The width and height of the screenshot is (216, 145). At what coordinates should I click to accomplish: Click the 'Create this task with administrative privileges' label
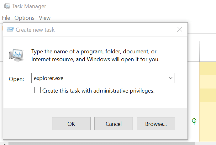coord(98,91)
